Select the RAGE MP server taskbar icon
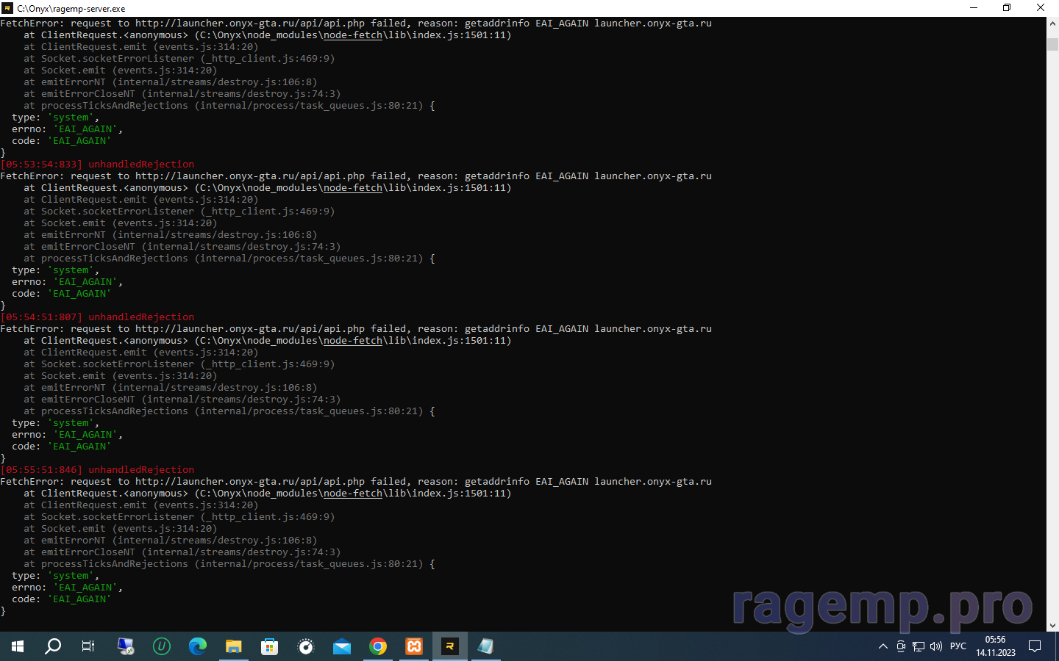 pos(449,646)
